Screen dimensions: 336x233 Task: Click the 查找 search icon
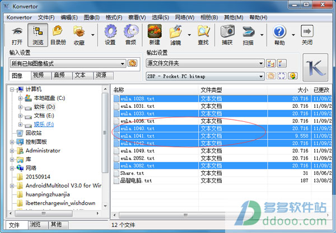coord(203,31)
